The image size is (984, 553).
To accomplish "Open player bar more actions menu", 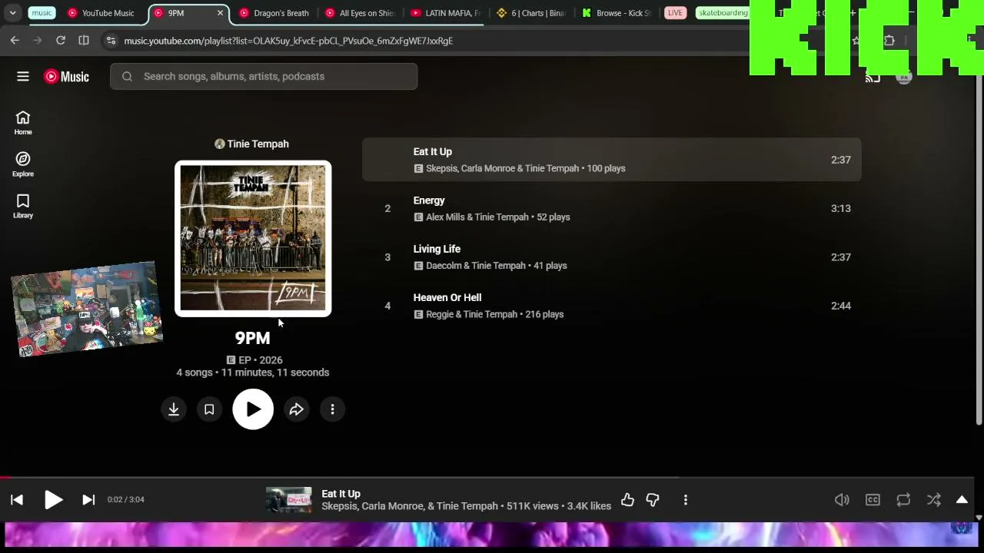I will [686, 500].
